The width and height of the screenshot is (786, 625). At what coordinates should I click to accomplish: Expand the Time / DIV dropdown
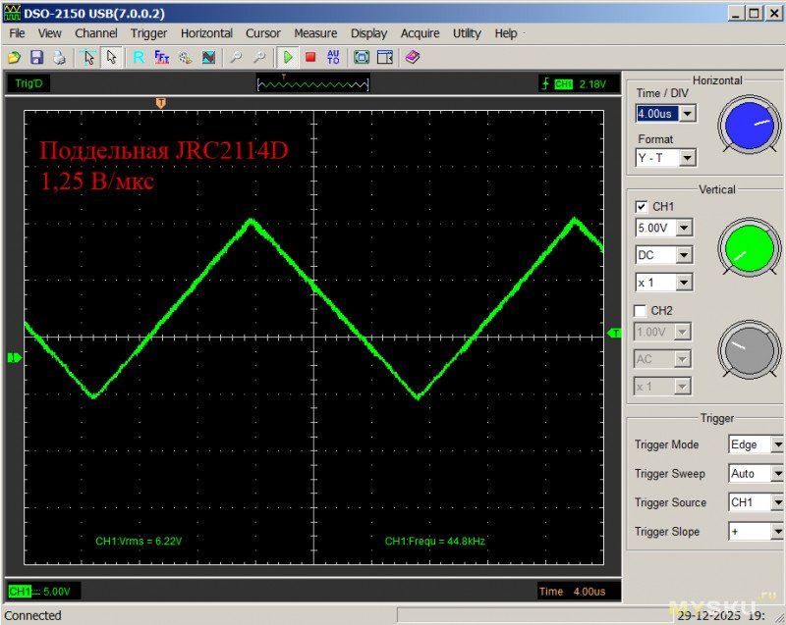(x=687, y=114)
